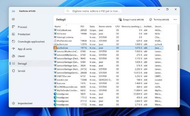
Task: Click the vertical scrollbar thumb in process list
Action: tap(178, 47)
